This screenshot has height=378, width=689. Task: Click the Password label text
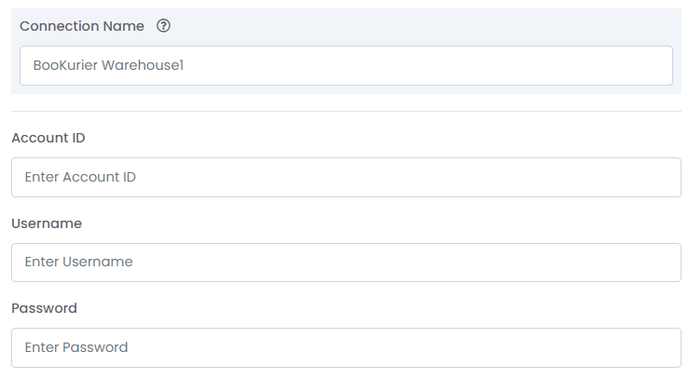pos(44,308)
